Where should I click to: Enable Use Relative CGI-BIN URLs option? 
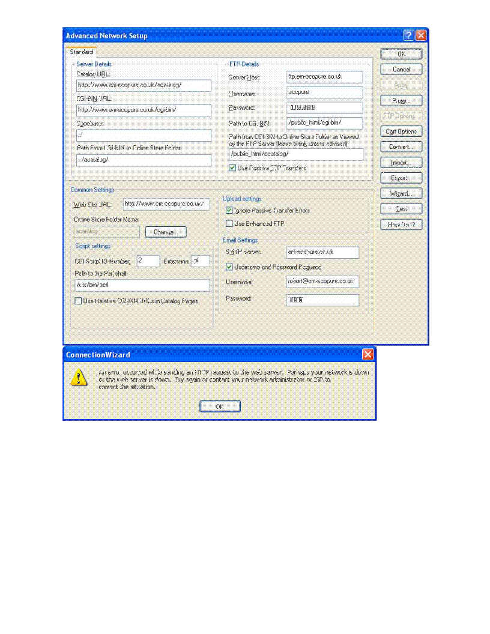pyautogui.click(x=78, y=301)
